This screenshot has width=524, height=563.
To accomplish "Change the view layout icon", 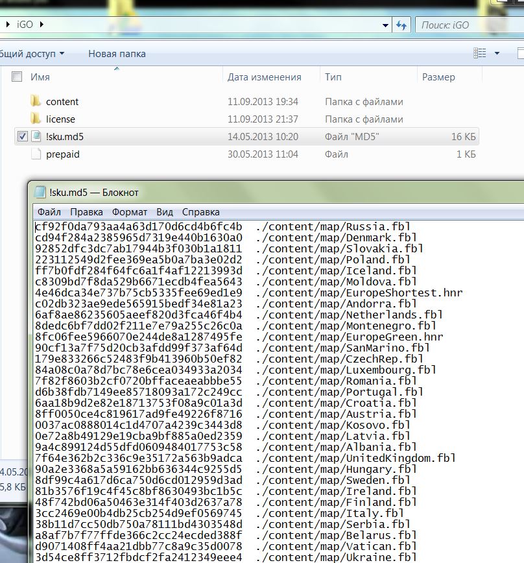I will coord(480,53).
